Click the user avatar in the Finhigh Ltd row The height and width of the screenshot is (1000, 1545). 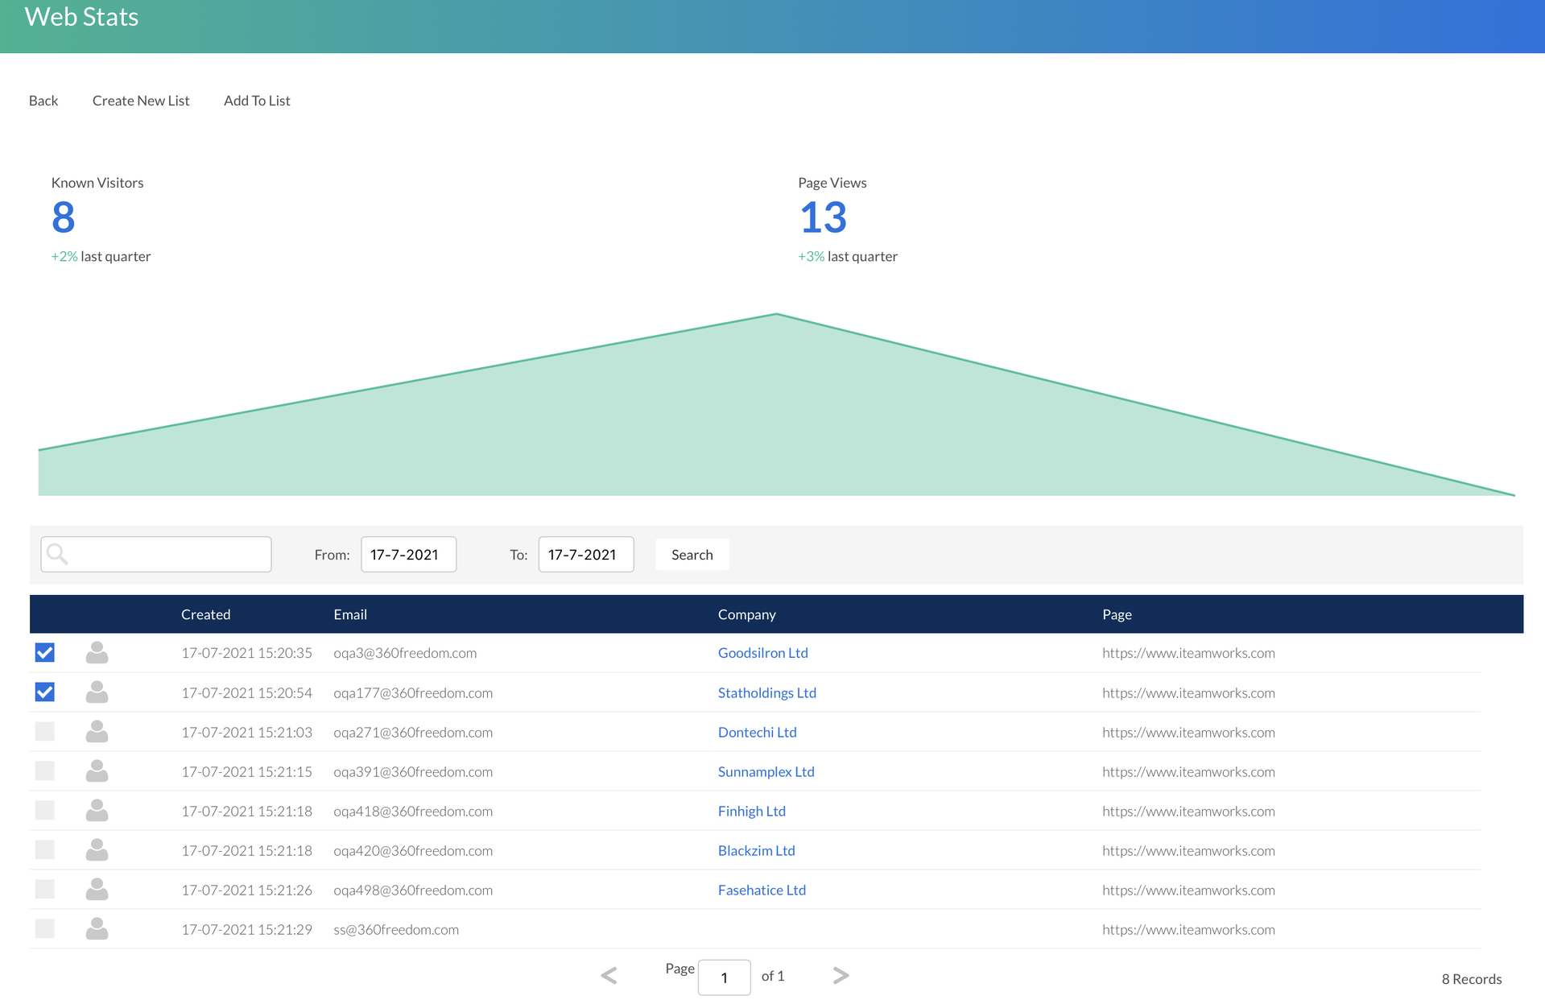pyautogui.click(x=97, y=810)
